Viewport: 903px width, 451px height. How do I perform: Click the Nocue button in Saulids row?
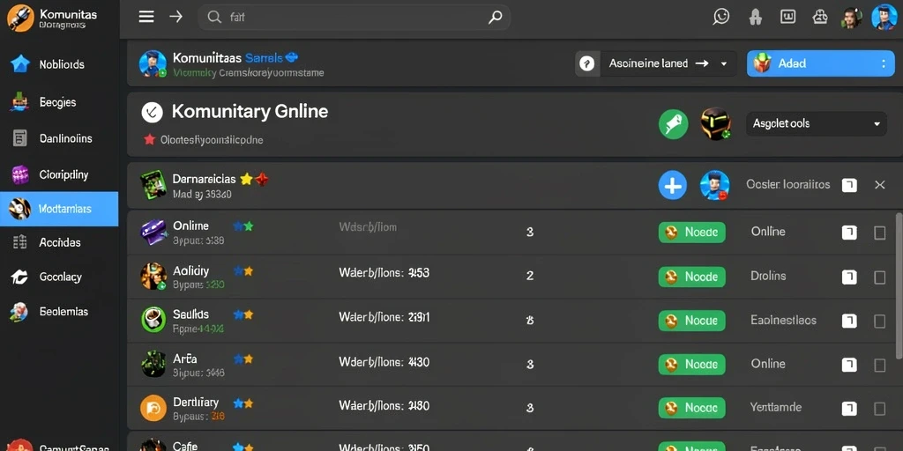tap(691, 321)
